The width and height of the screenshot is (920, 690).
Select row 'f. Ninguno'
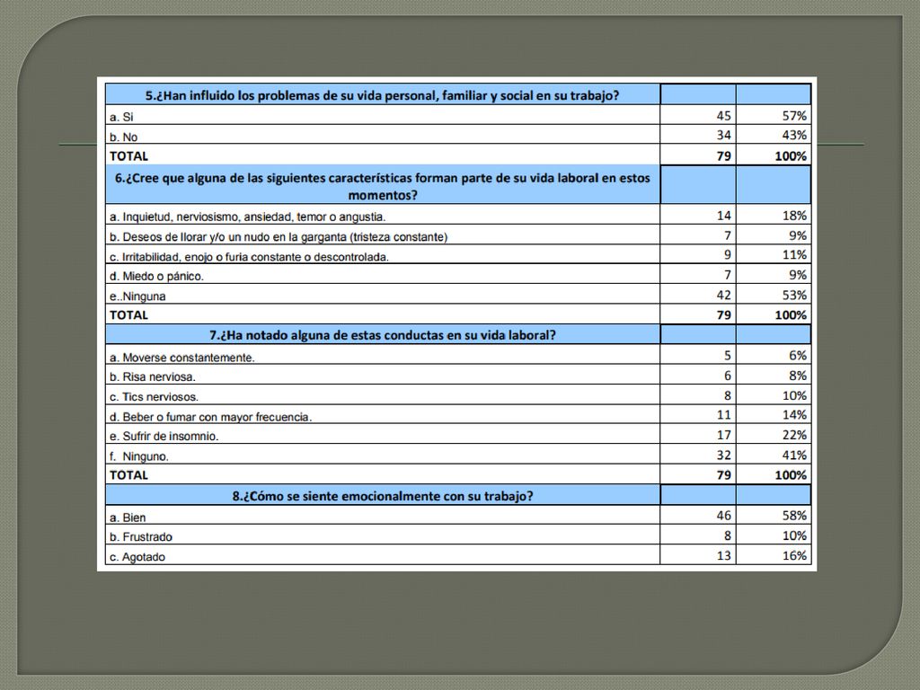139,456
